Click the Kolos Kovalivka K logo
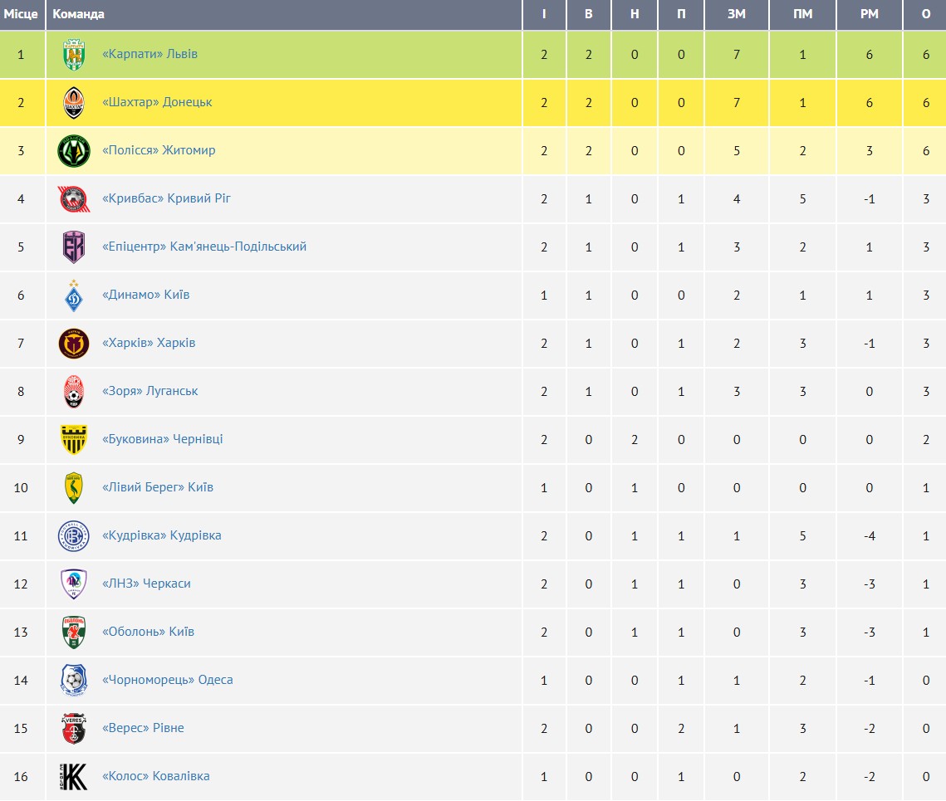The image size is (946, 801). pos(74,776)
